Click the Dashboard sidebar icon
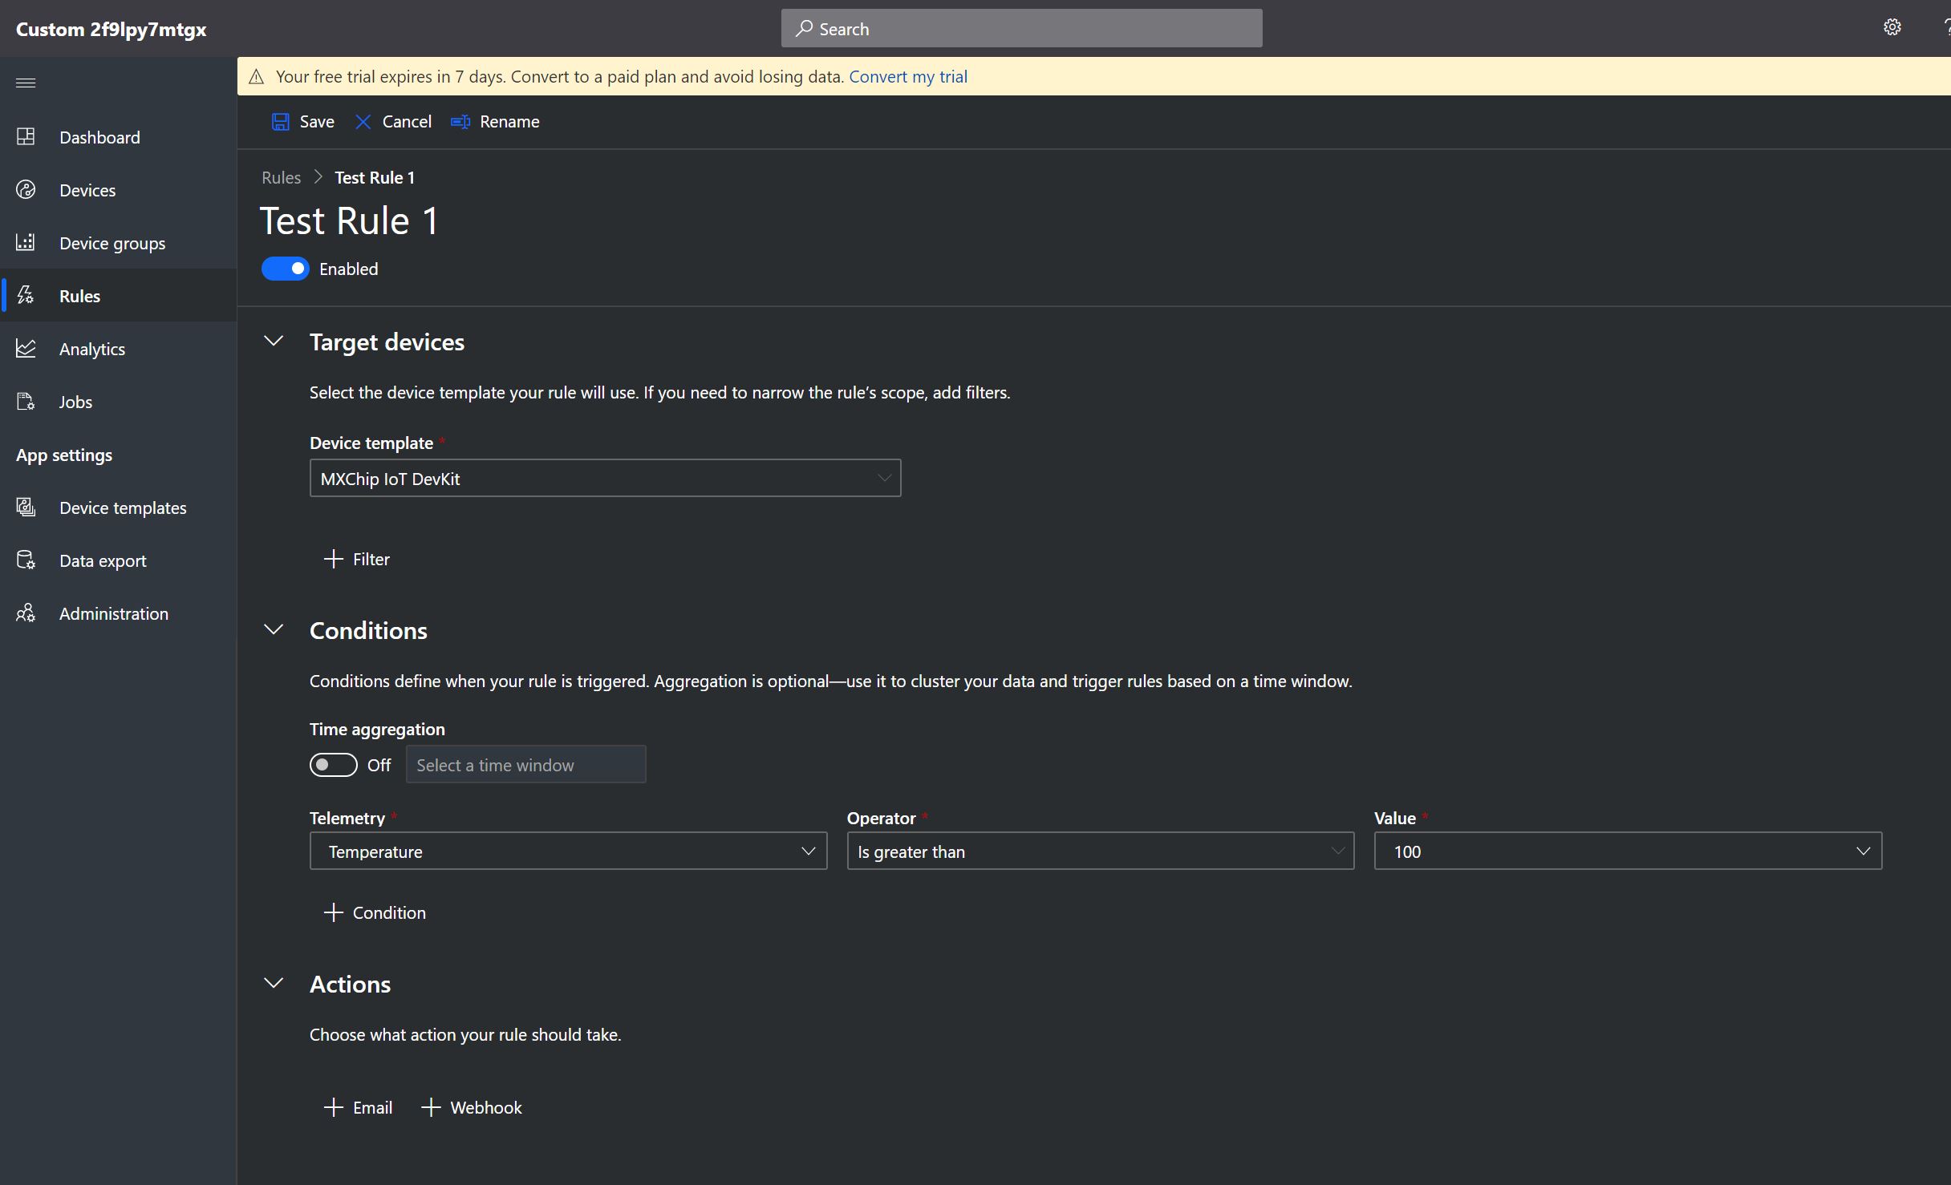The image size is (1951, 1185). pos(26,137)
